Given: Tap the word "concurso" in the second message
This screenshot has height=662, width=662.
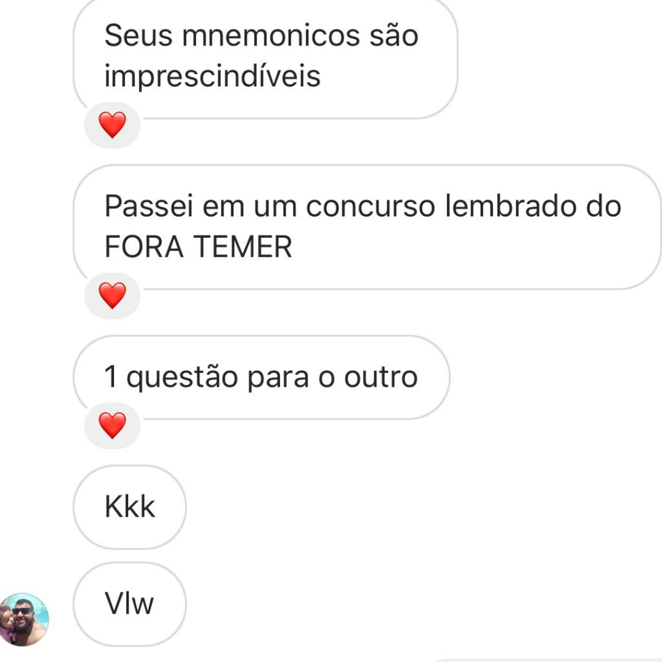Looking at the screenshot, I should (x=370, y=207).
